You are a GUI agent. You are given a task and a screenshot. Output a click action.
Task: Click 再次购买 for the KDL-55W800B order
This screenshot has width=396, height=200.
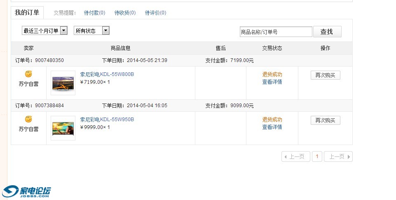click(x=325, y=75)
